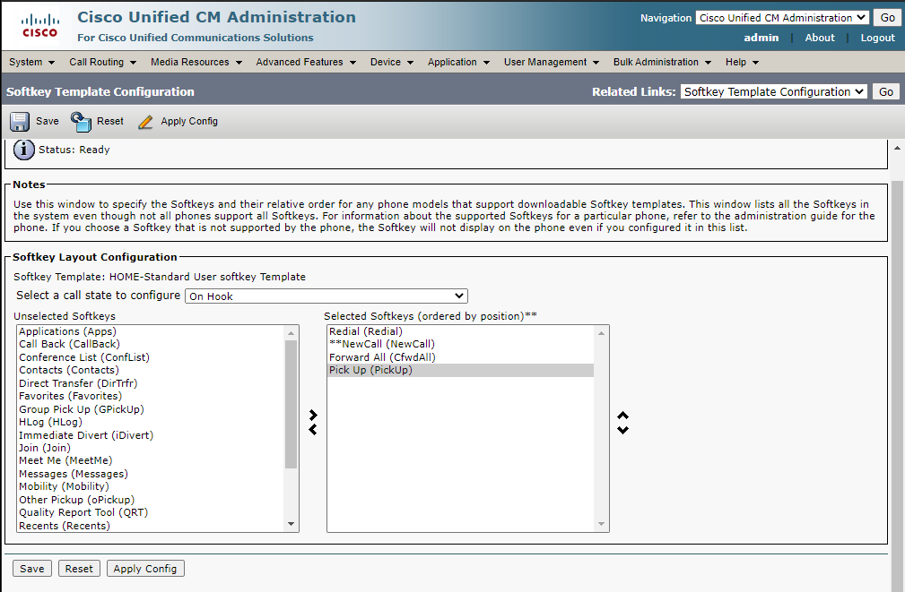Click the Navigation Go button
Image resolution: width=905 pixels, height=592 pixels.
[887, 18]
